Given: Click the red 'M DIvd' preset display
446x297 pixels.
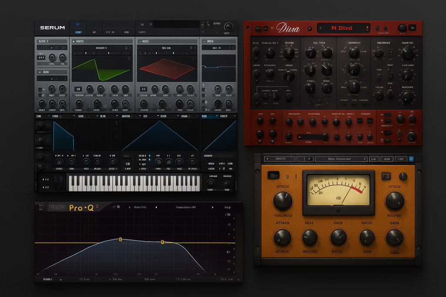Looking at the screenshot, I should [x=343, y=28].
